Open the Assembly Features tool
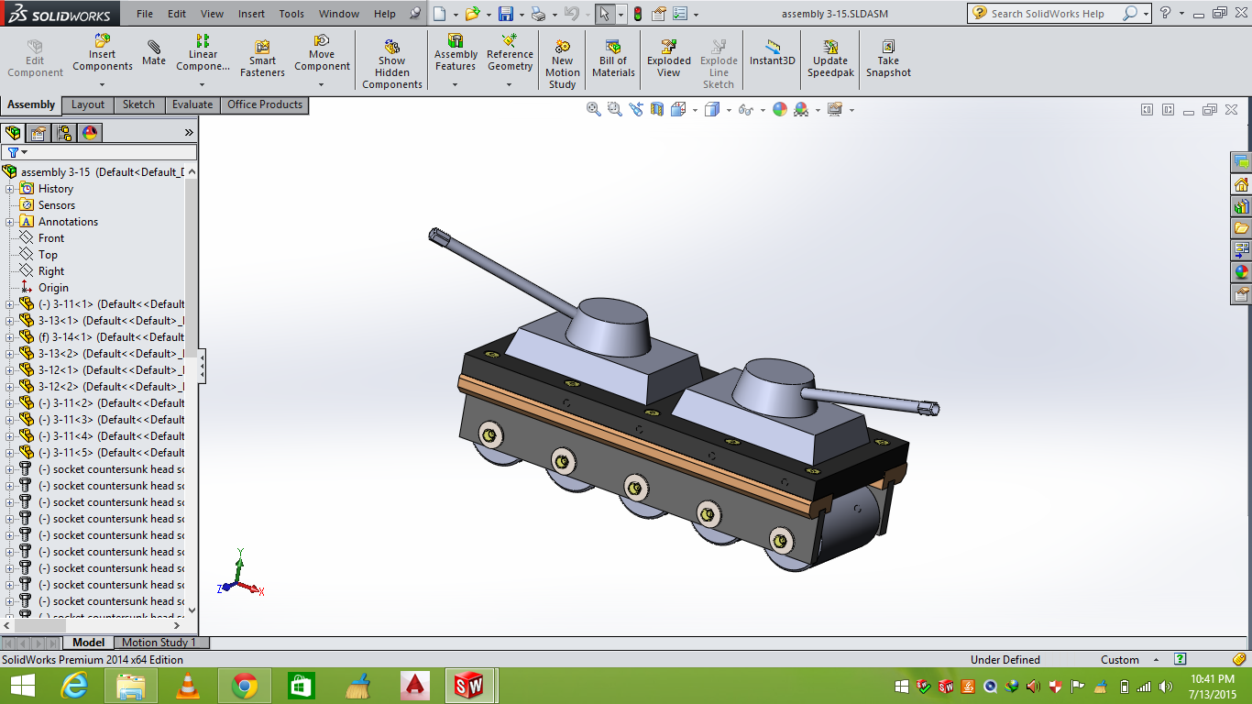Viewport: 1252px width, 704px height. click(456, 53)
